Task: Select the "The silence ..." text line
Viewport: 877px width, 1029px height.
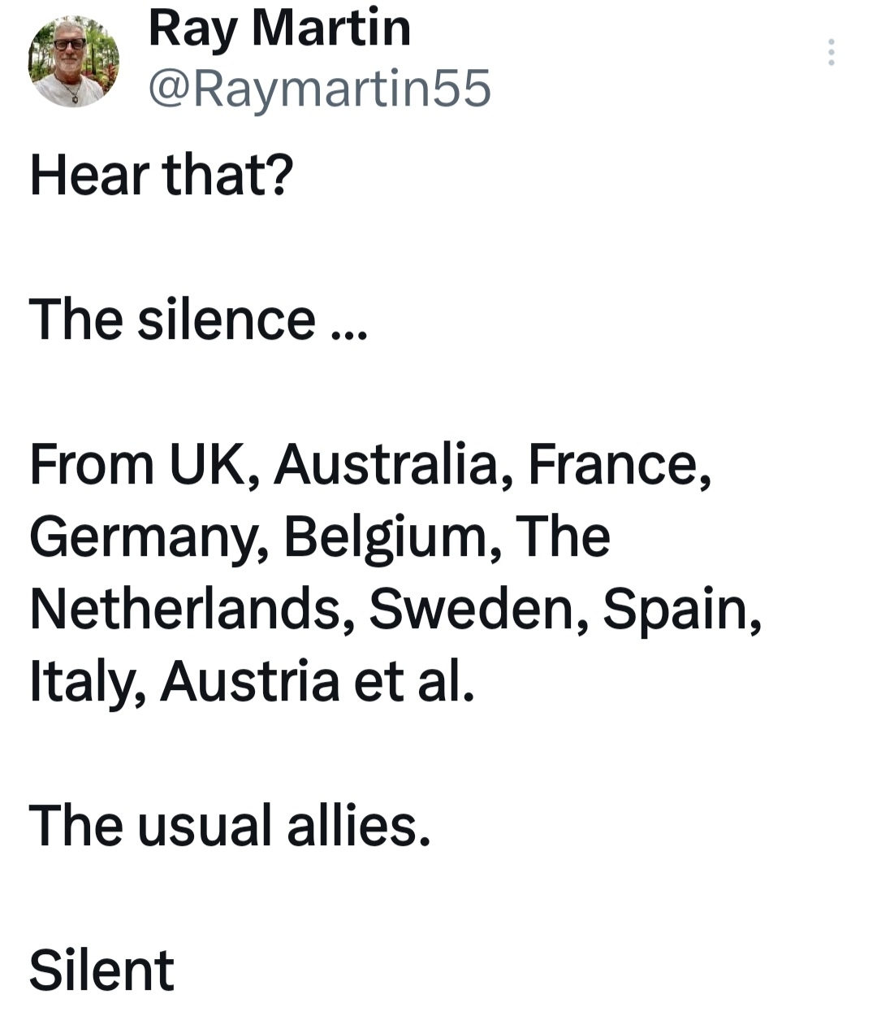Action: 198,319
